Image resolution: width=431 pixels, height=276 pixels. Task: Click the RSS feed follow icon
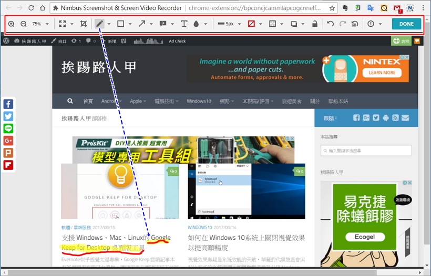[395, 118]
